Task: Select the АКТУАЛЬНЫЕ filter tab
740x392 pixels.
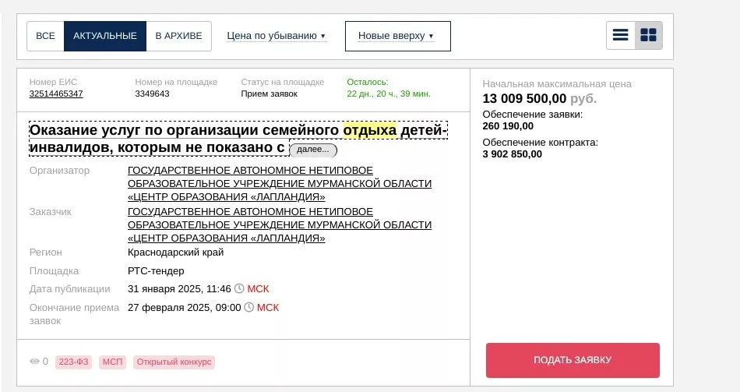Action: click(x=105, y=36)
